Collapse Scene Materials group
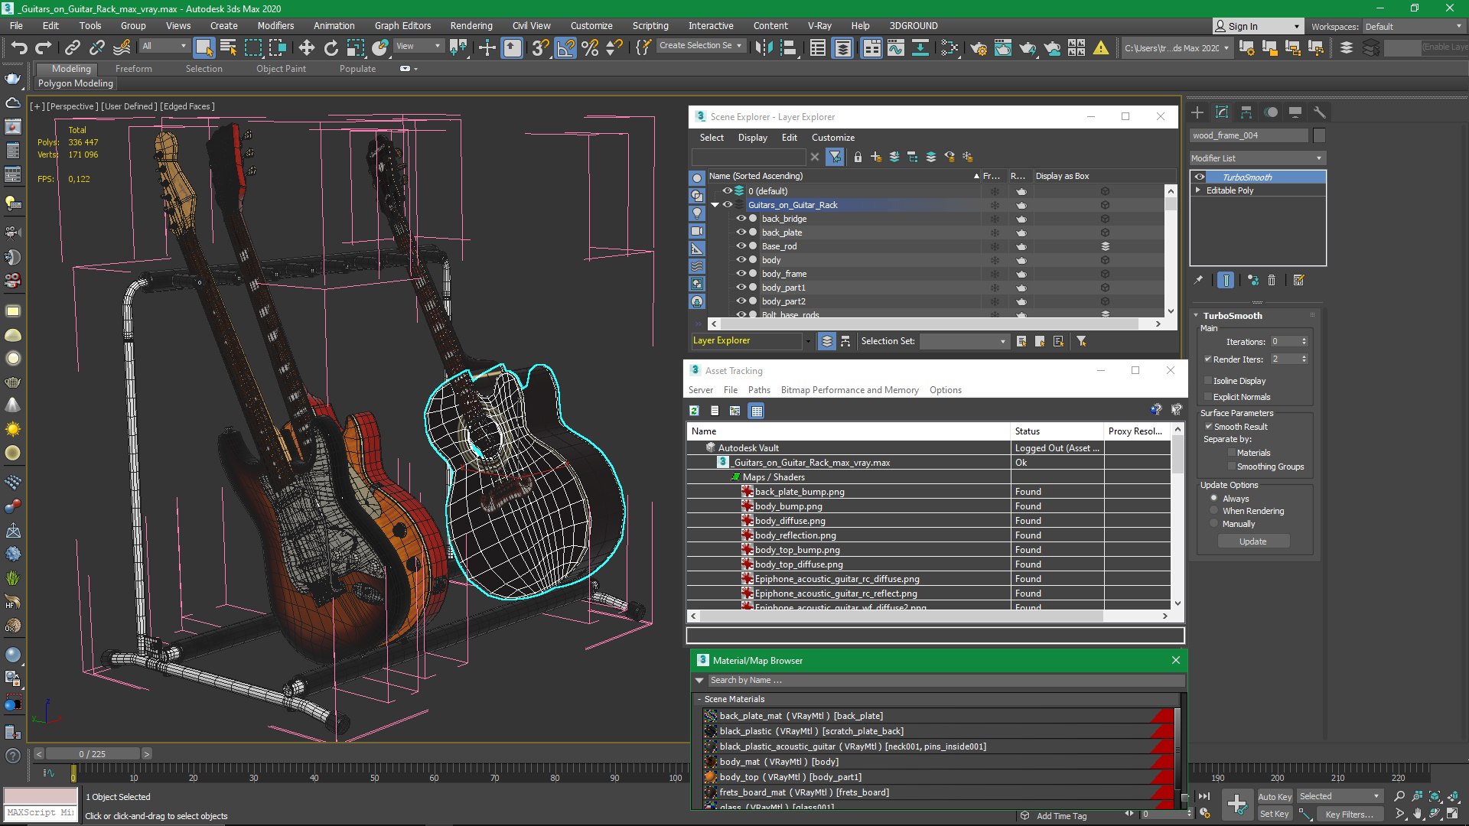Screen dimensions: 1469x826 (x=699, y=699)
